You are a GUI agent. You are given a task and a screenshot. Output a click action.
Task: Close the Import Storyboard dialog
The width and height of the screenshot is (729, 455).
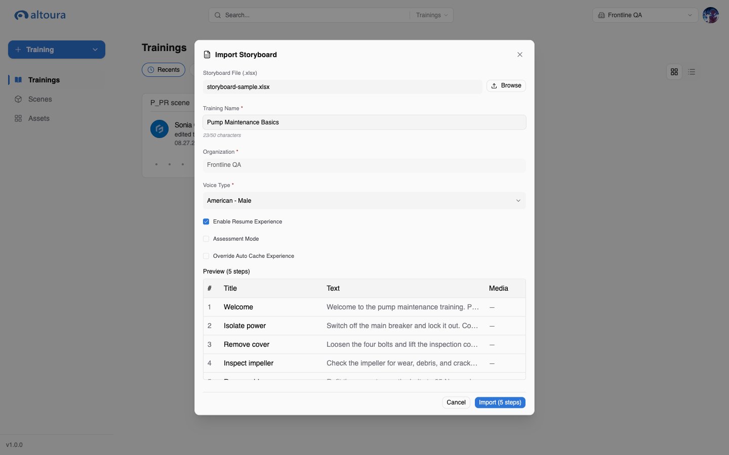point(520,55)
